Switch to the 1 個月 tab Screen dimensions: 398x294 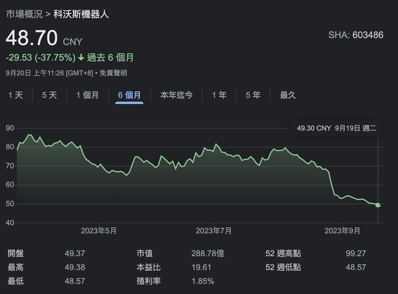point(87,95)
